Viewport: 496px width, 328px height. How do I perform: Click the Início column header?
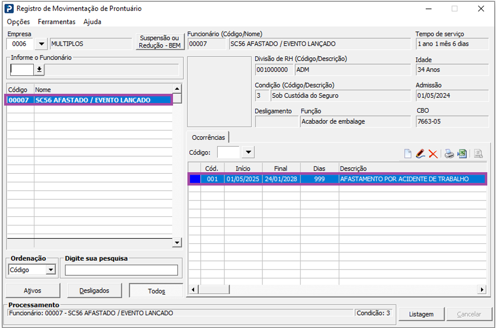[243, 169]
